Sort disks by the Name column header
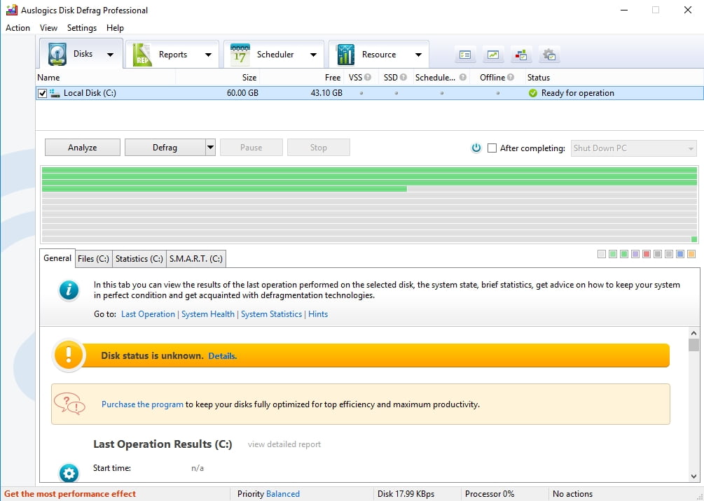704x501 pixels. (x=106, y=78)
